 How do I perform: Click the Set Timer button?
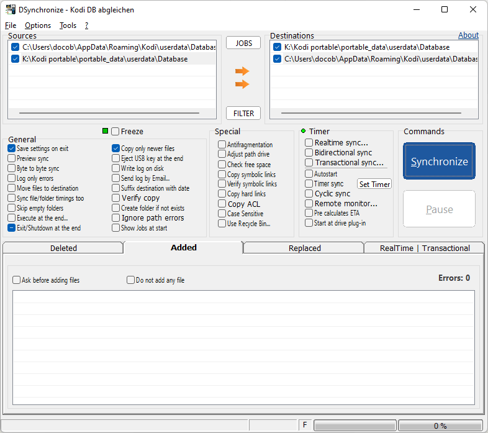click(x=374, y=184)
